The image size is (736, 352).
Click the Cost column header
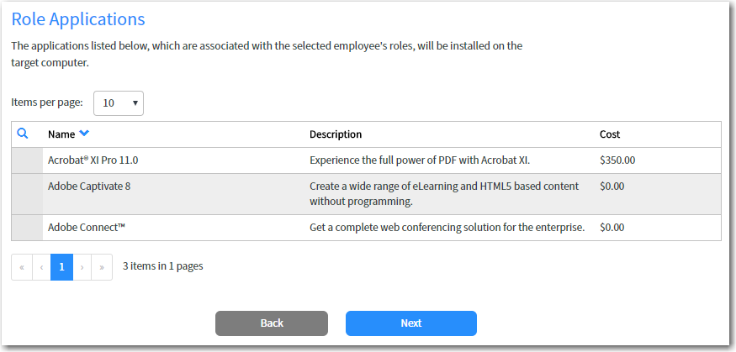tap(610, 134)
